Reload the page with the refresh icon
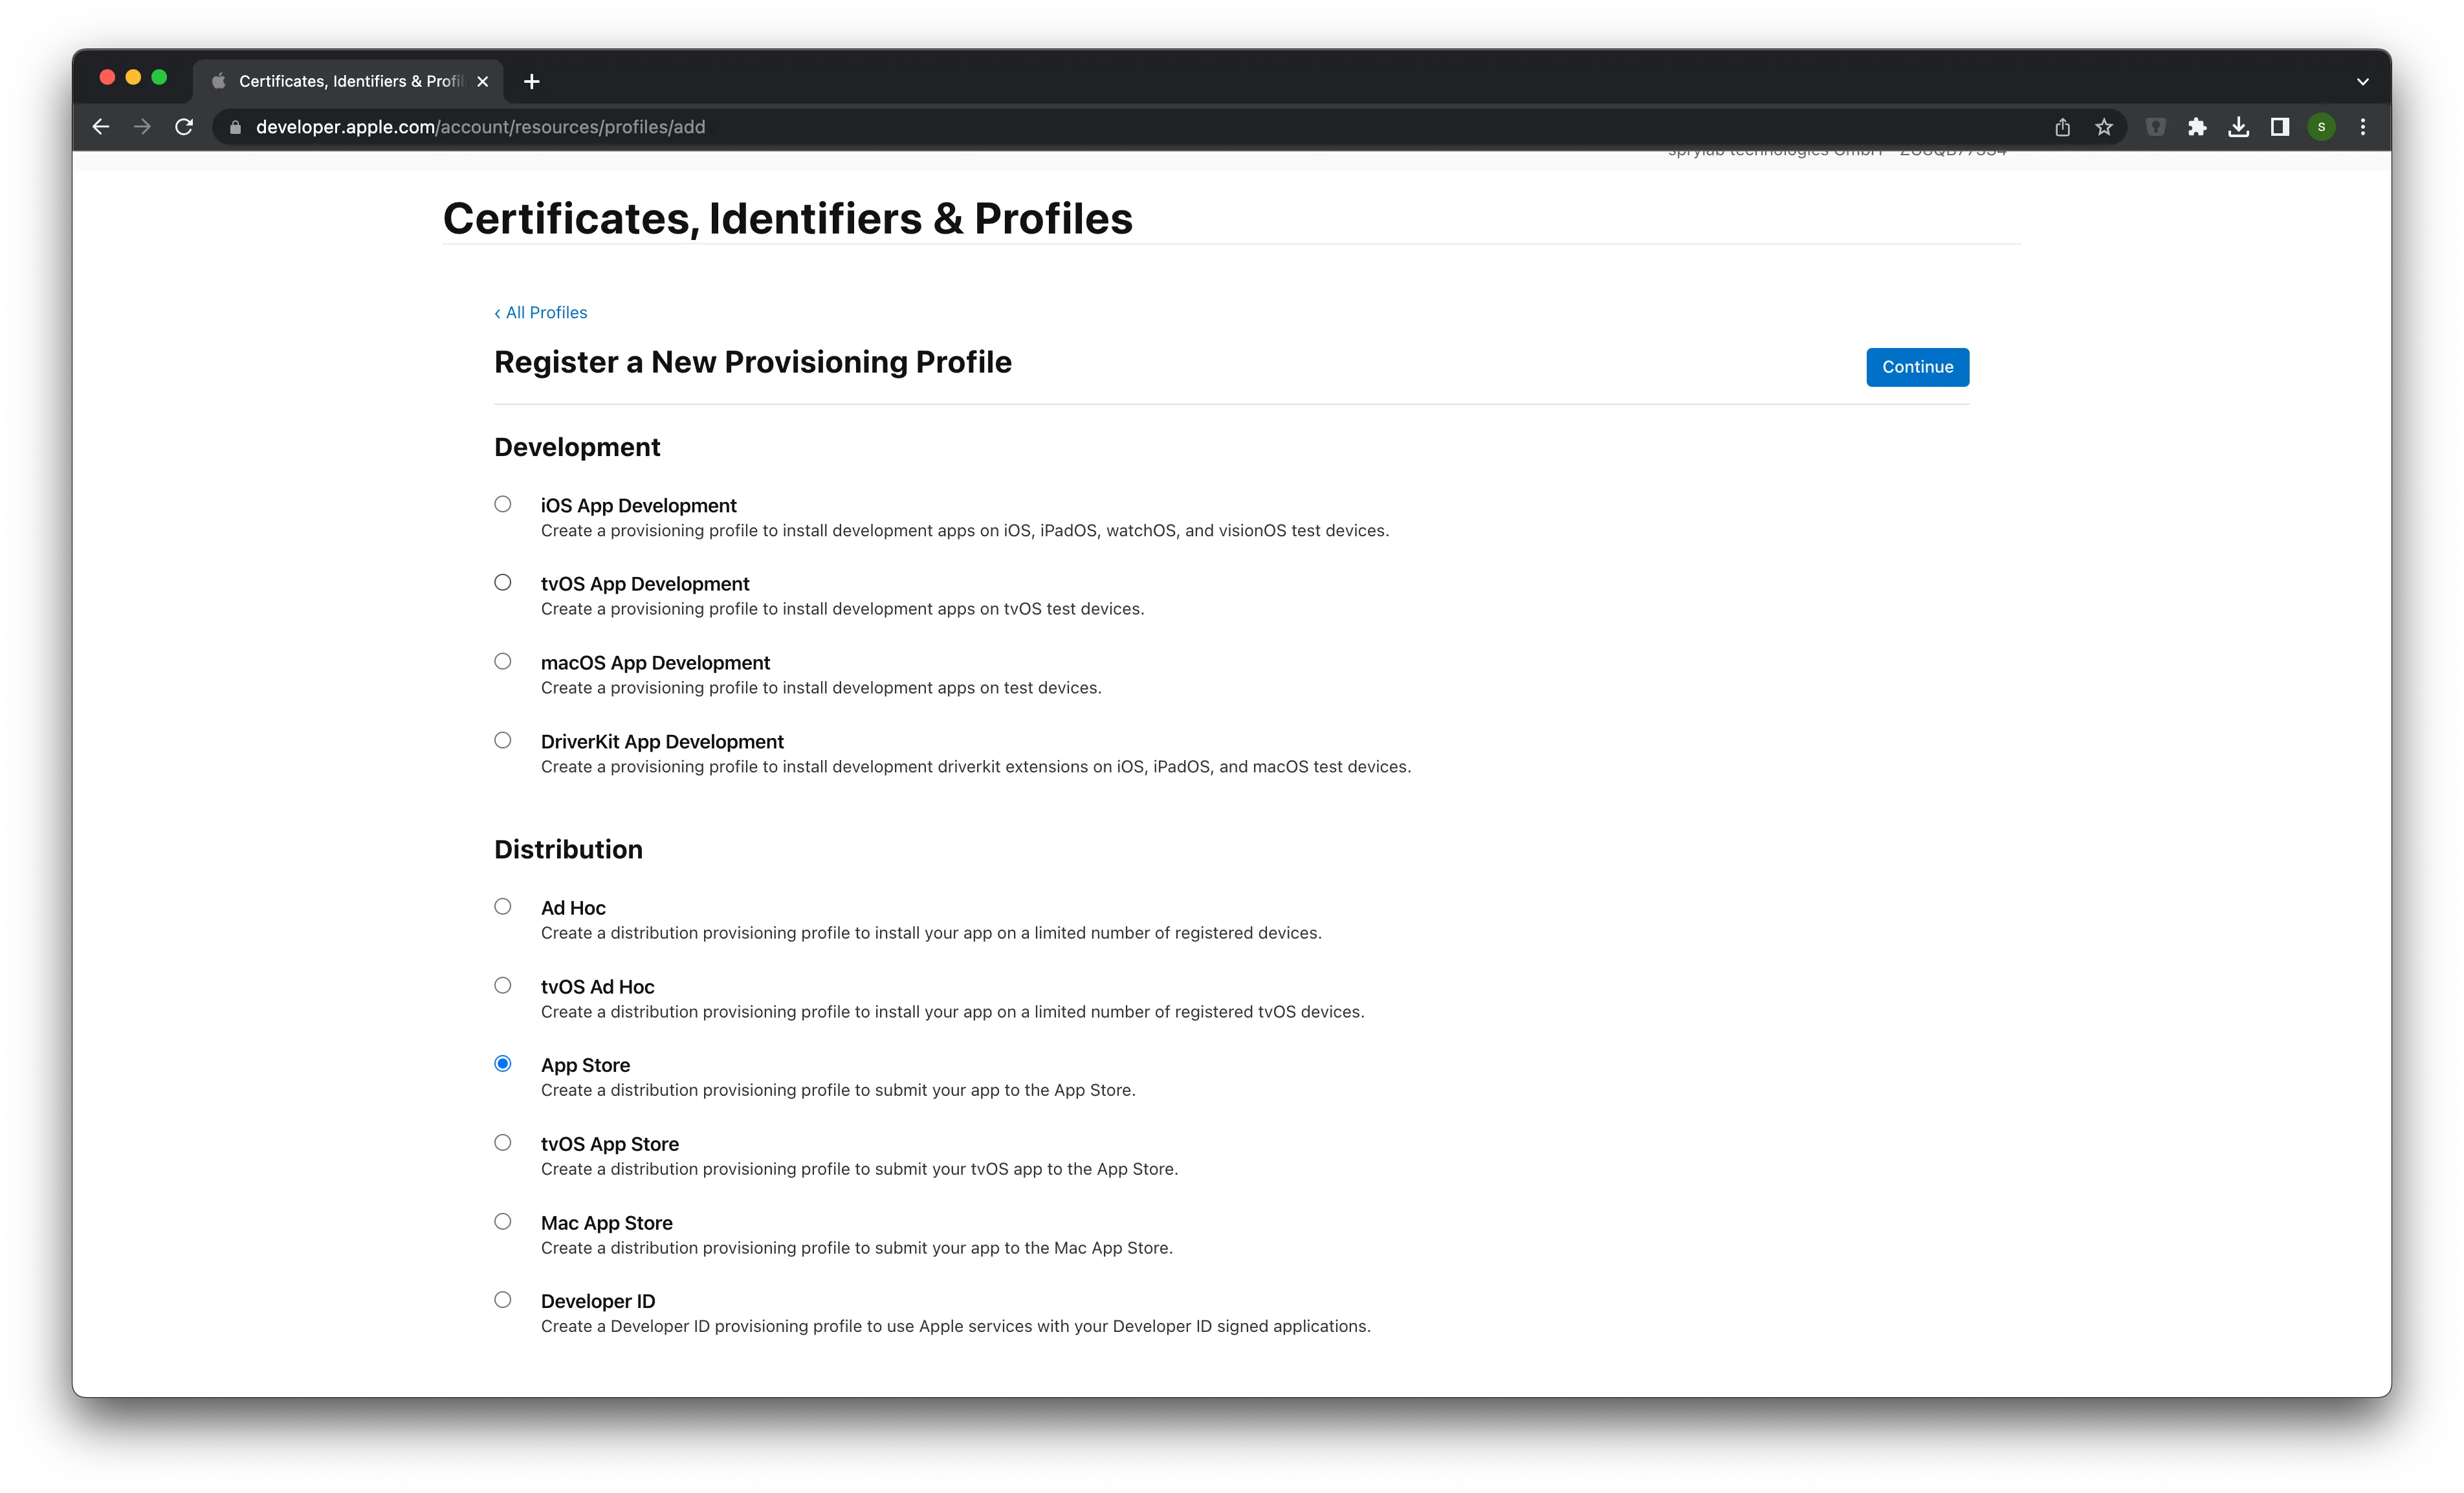The height and width of the screenshot is (1493, 2464). point(184,127)
